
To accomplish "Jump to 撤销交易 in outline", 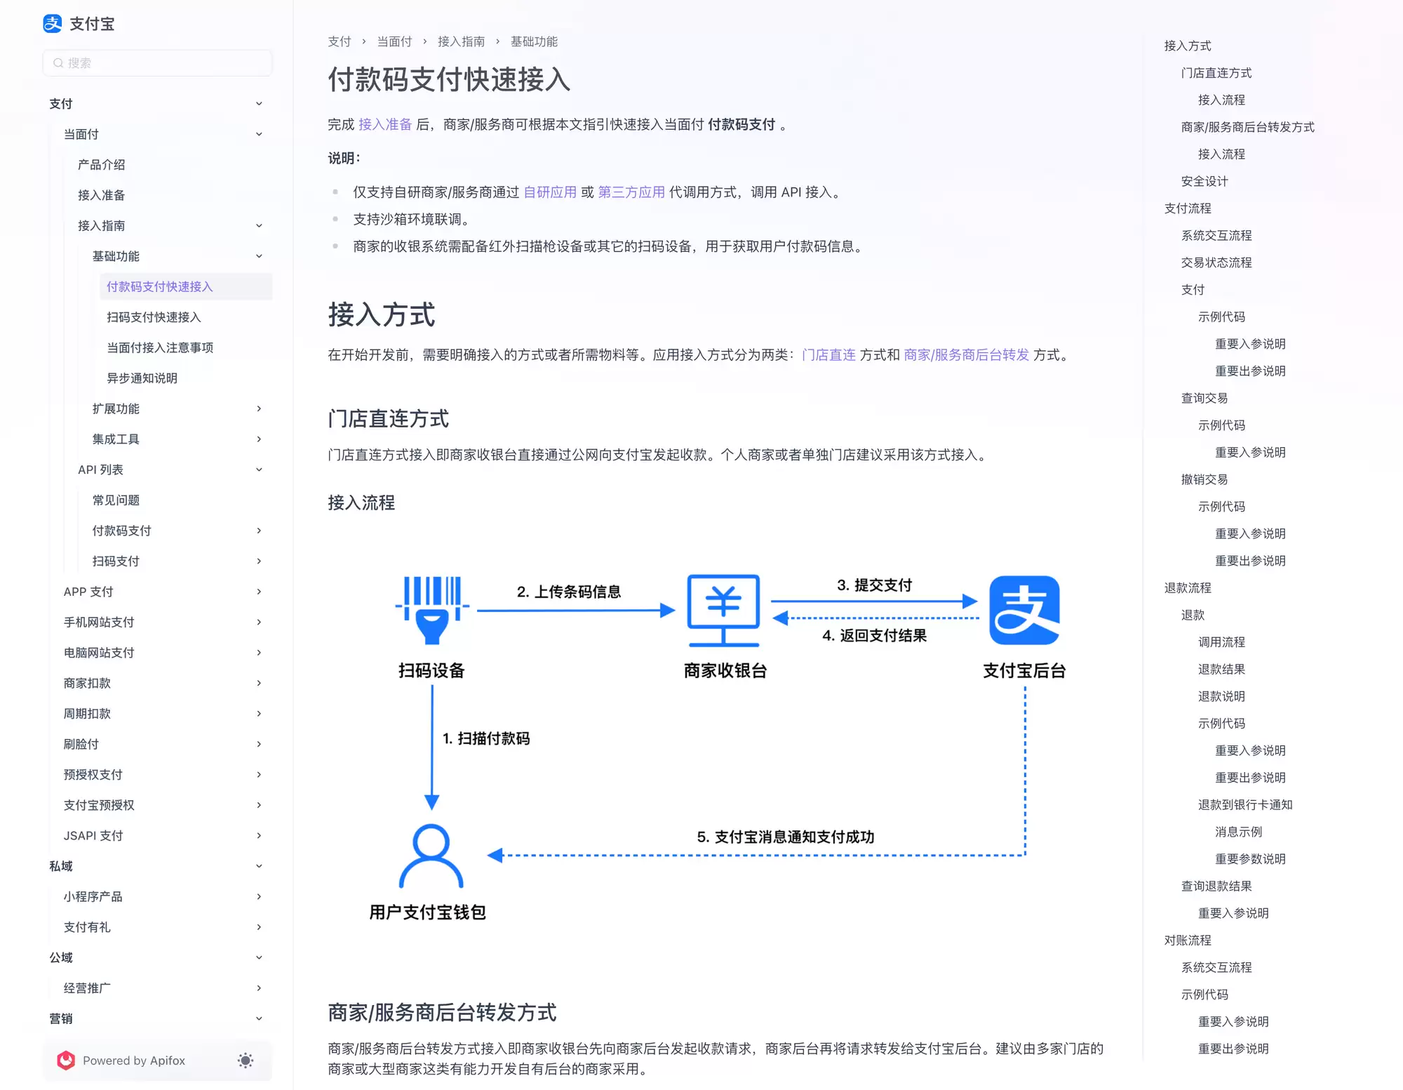I will pyautogui.click(x=1204, y=480).
